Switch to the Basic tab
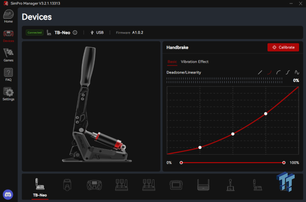This screenshot has height=202, width=306. 172,62
